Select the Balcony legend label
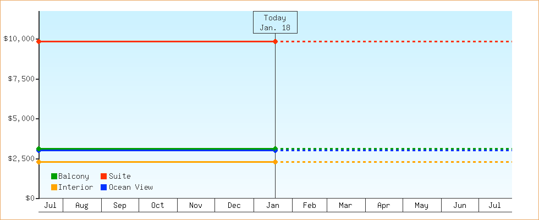 pyautogui.click(x=73, y=177)
